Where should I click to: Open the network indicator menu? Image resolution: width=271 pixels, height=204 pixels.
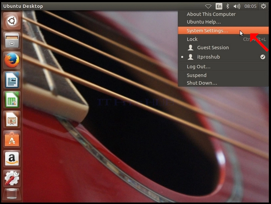(208, 6)
